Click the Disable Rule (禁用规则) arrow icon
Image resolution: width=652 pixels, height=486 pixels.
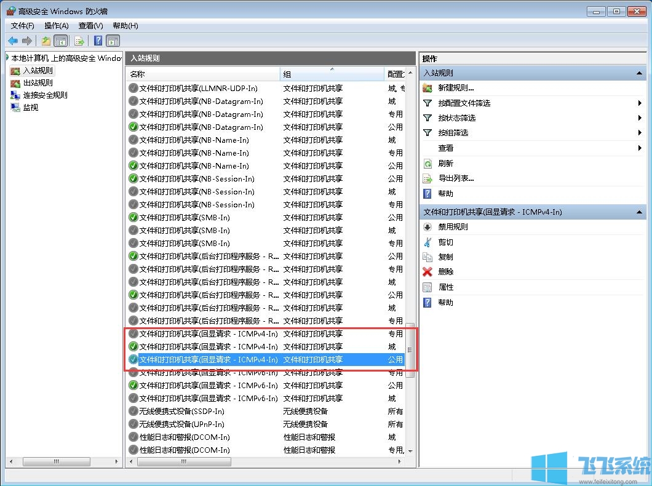click(426, 227)
